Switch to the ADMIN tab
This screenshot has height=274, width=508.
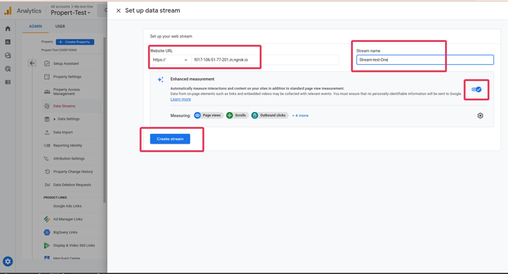pos(36,27)
